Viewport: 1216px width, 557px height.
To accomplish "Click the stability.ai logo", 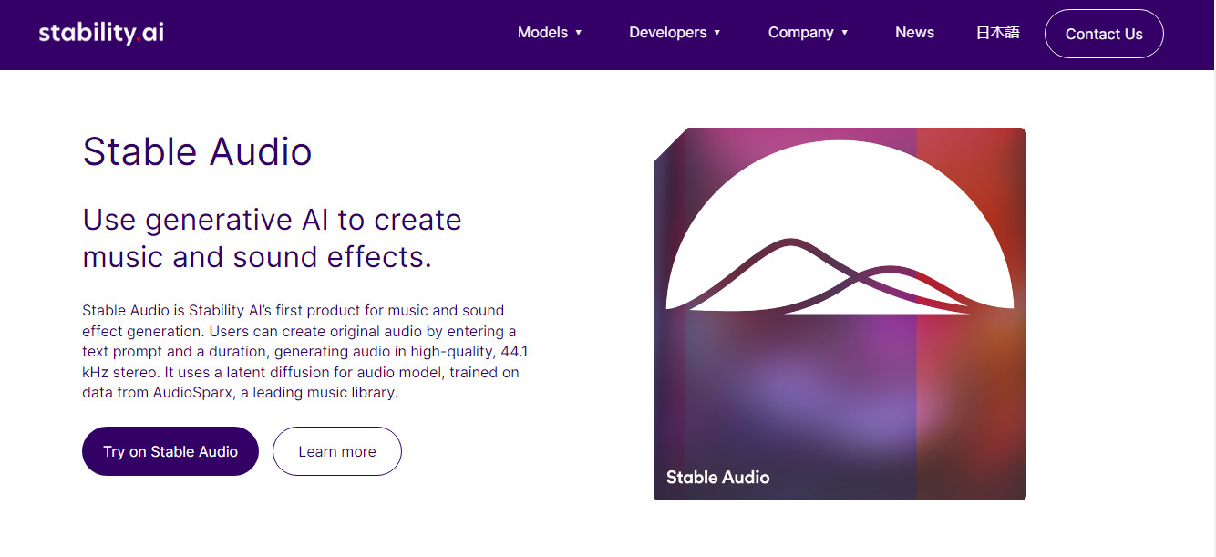I will (101, 33).
